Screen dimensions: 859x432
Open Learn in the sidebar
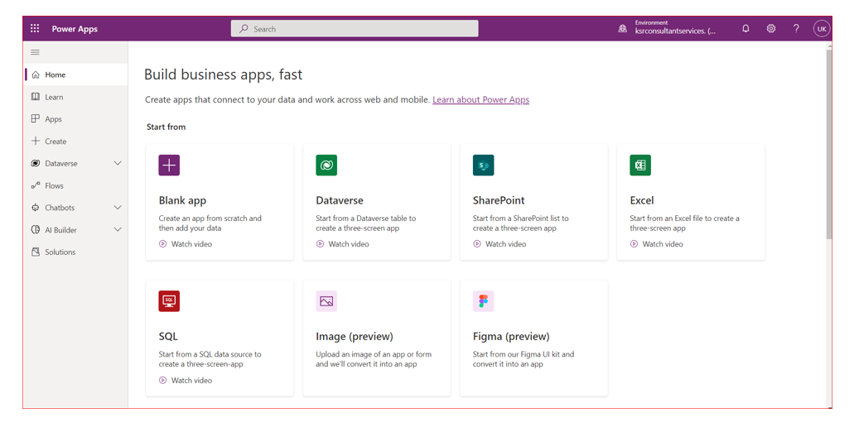[76, 97]
